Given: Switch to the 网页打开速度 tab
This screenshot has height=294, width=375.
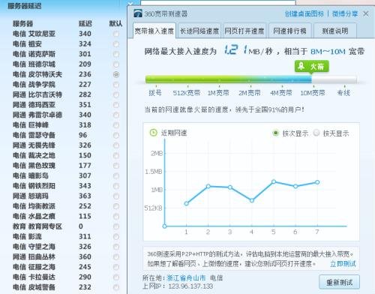Looking at the screenshot, I should click(x=244, y=31).
